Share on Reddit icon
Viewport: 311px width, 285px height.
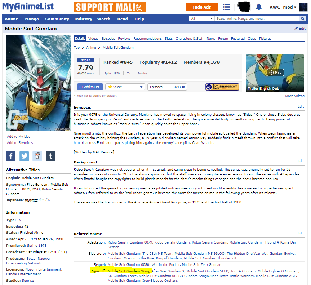[37, 156]
